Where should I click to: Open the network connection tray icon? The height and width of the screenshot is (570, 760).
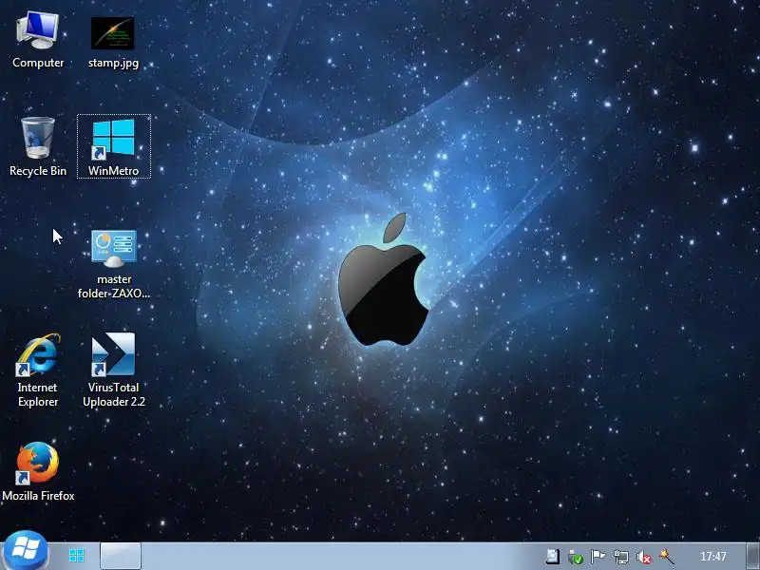click(621, 557)
